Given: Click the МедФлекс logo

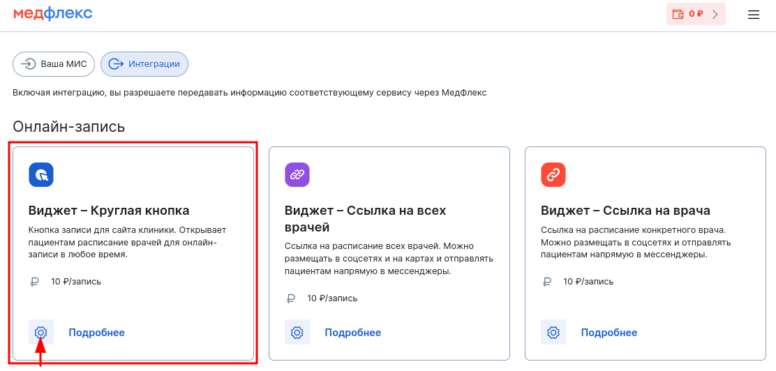Looking at the screenshot, I should click(x=52, y=14).
